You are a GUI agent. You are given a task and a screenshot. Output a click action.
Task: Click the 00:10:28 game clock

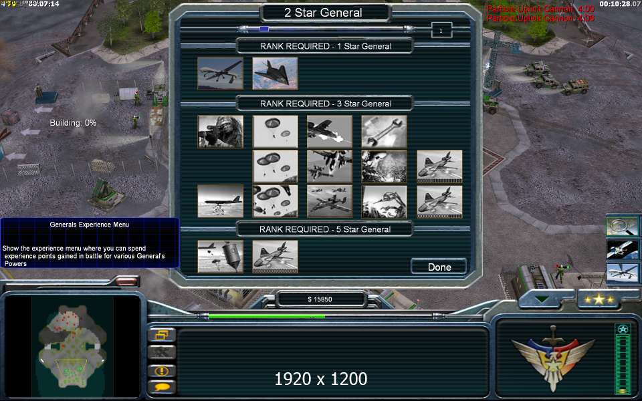point(620,4)
